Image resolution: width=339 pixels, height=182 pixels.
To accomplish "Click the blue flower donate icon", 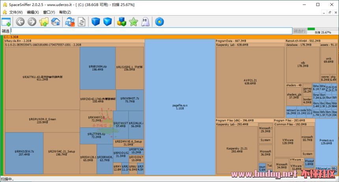I will pyautogui.click(x=159, y=22).
